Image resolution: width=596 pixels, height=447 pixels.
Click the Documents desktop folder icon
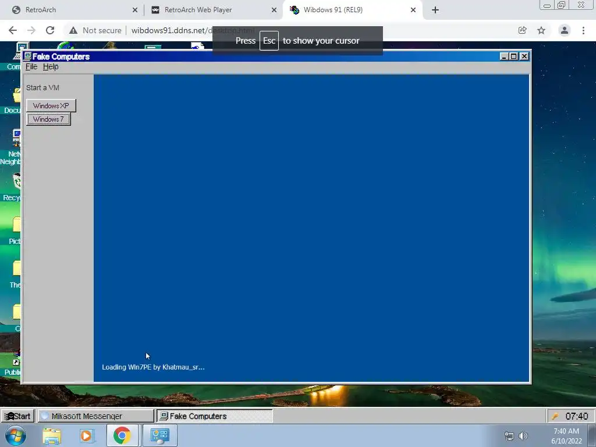pos(16,95)
